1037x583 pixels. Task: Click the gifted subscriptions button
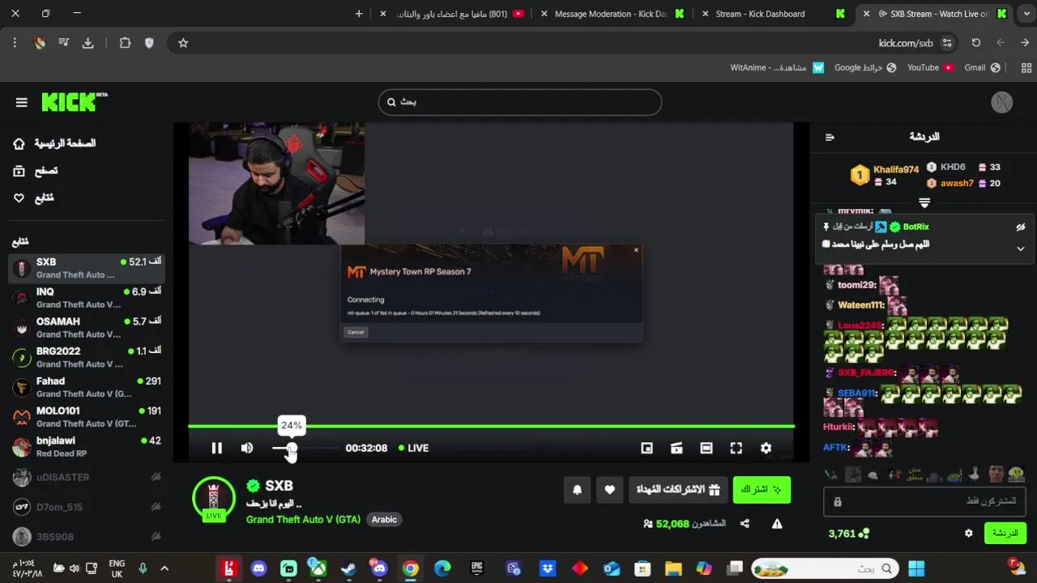tap(677, 489)
